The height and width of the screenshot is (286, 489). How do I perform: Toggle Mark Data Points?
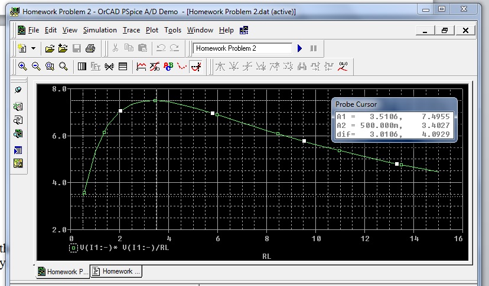click(x=182, y=67)
